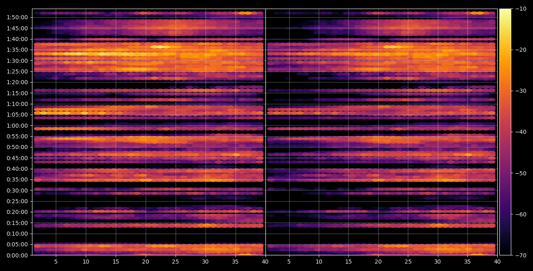This screenshot has height=271, width=533.
Task: Click the −60 colorbar tick label
Action: tap(521, 214)
